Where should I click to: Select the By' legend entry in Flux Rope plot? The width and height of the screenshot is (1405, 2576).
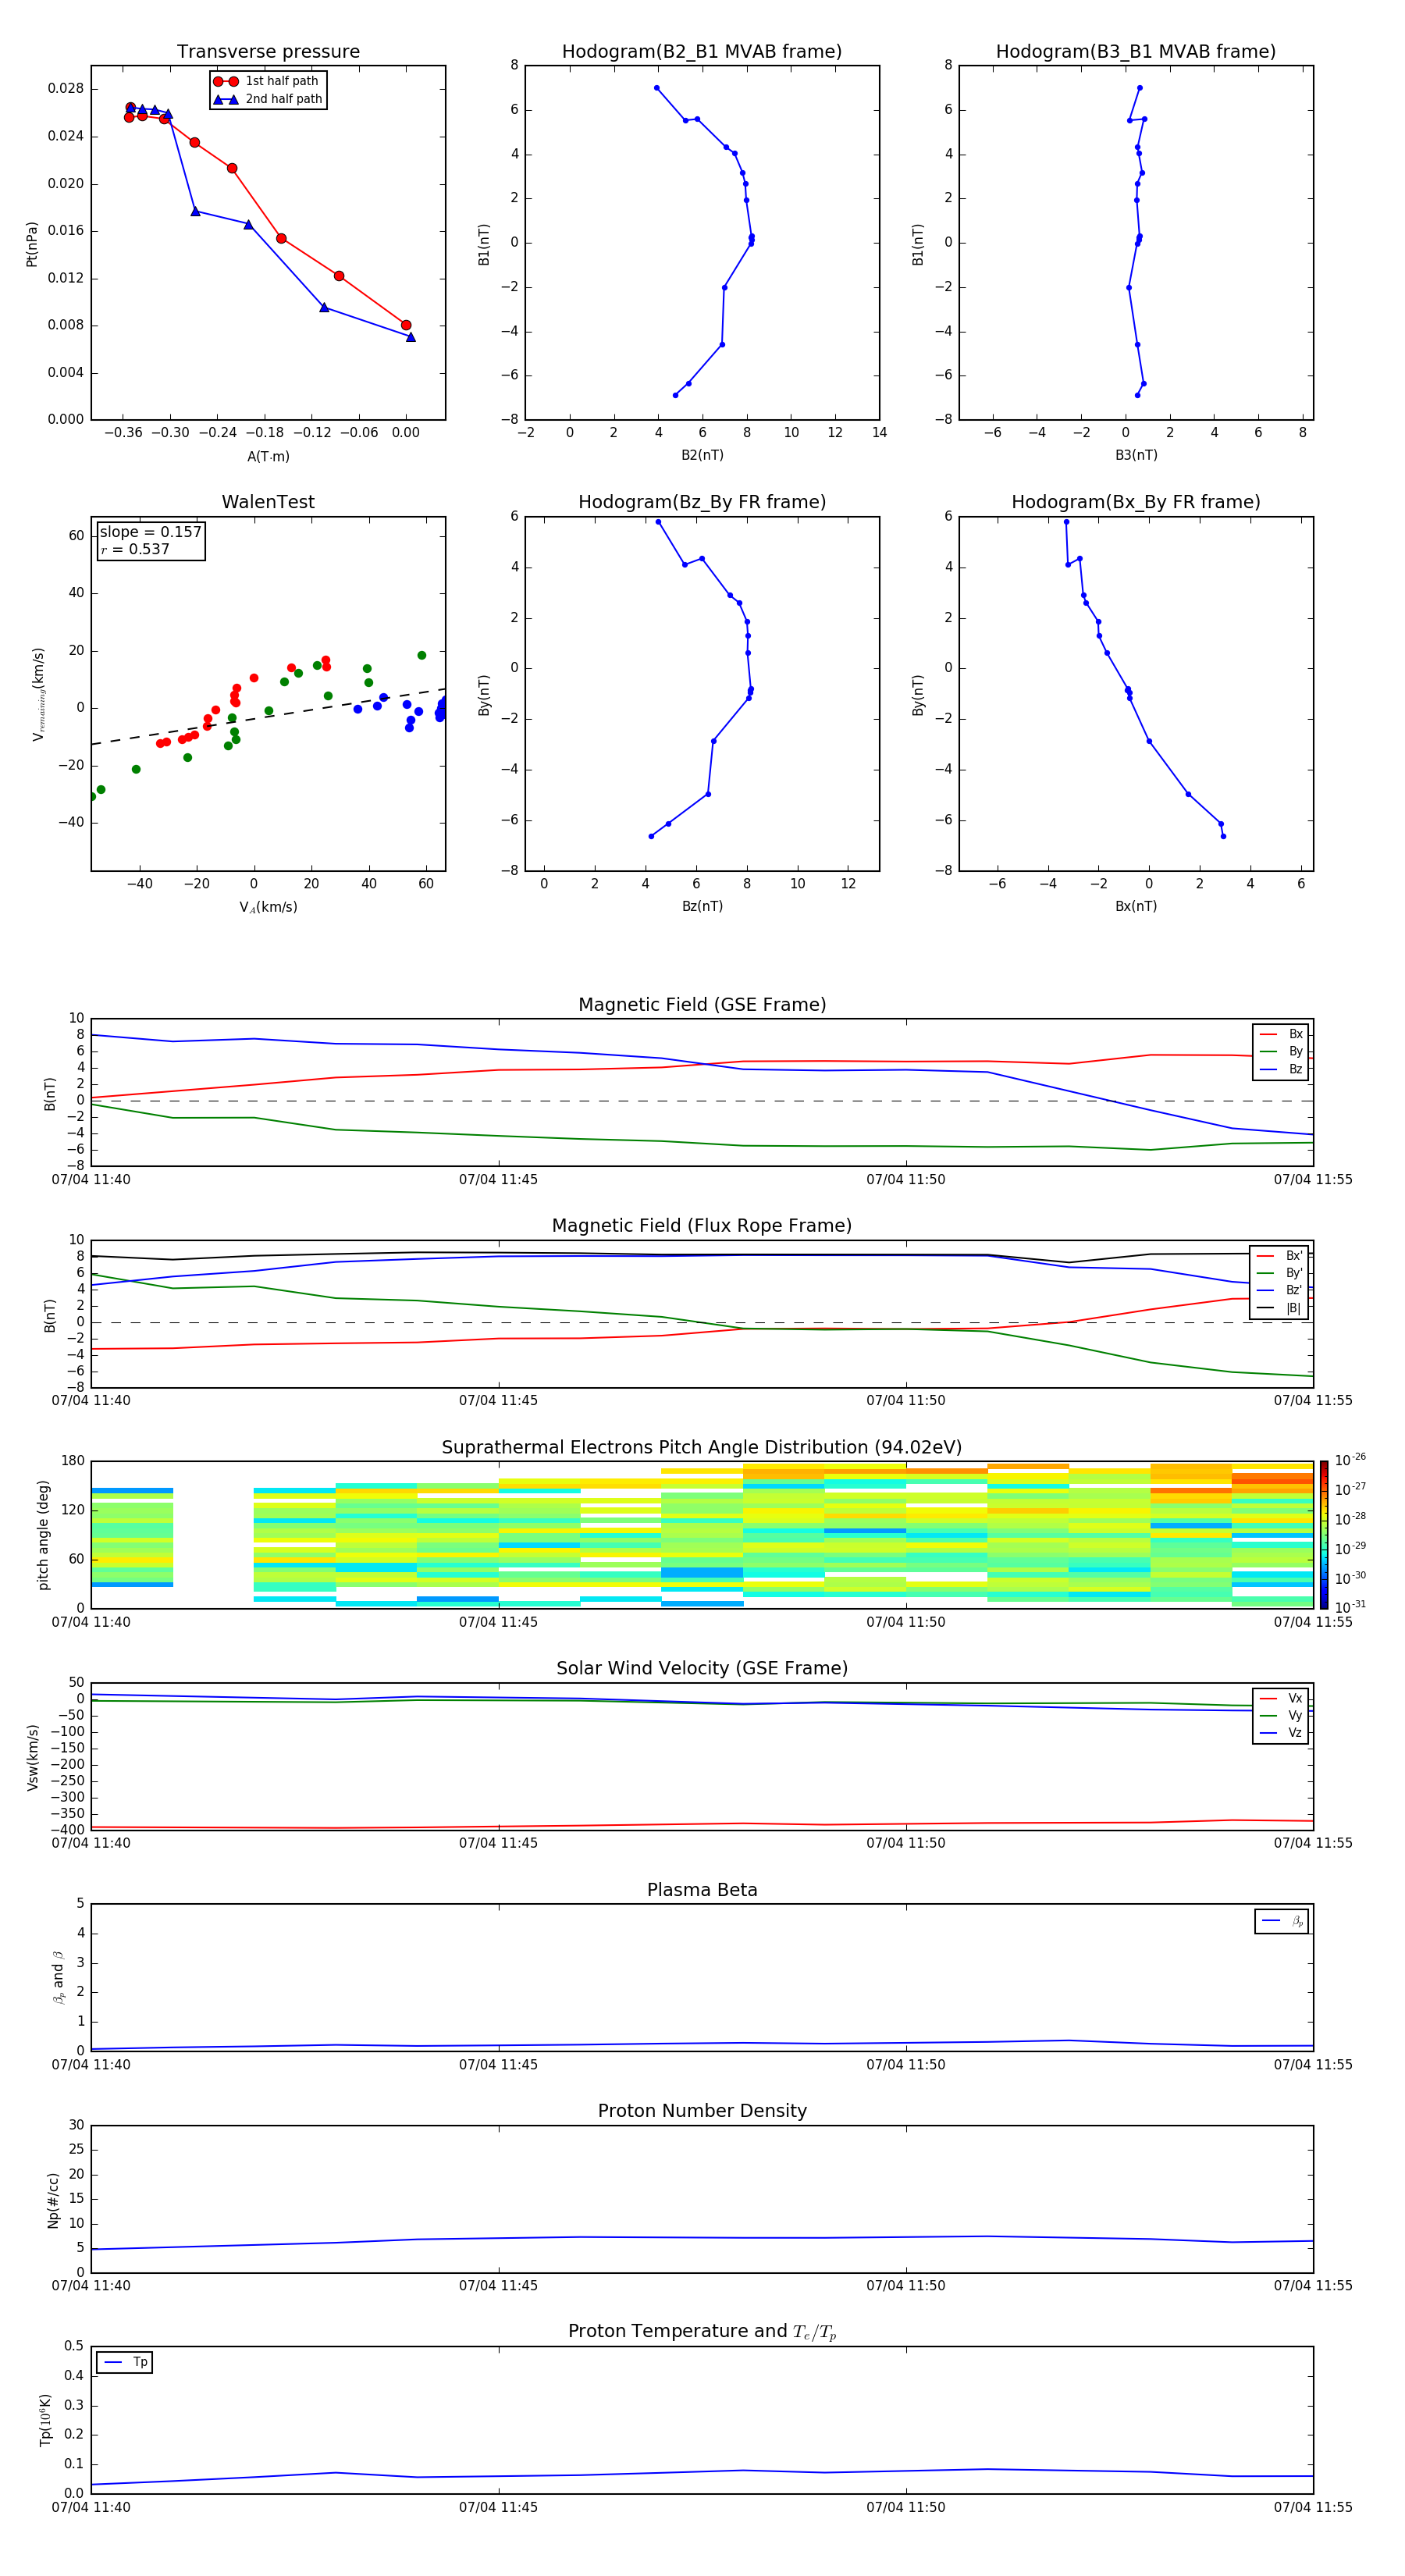(1279, 1273)
